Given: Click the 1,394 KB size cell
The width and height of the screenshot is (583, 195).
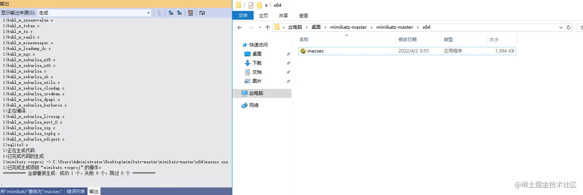Looking at the screenshot, I should tap(504, 51).
